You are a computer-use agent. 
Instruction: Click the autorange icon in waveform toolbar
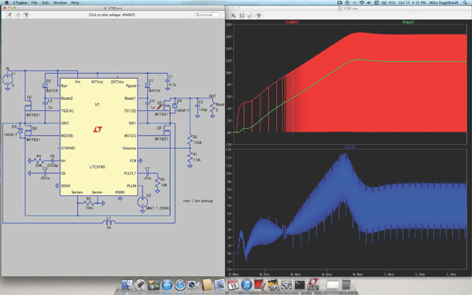242,16
